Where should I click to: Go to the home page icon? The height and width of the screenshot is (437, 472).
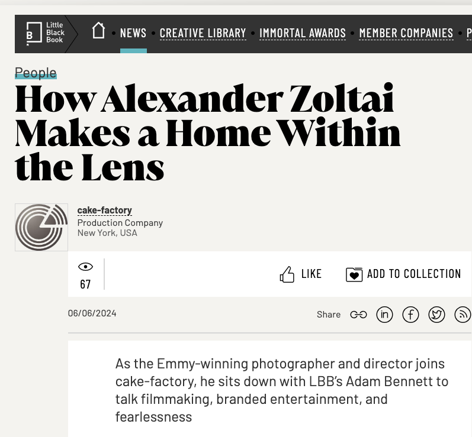pyautogui.click(x=98, y=31)
